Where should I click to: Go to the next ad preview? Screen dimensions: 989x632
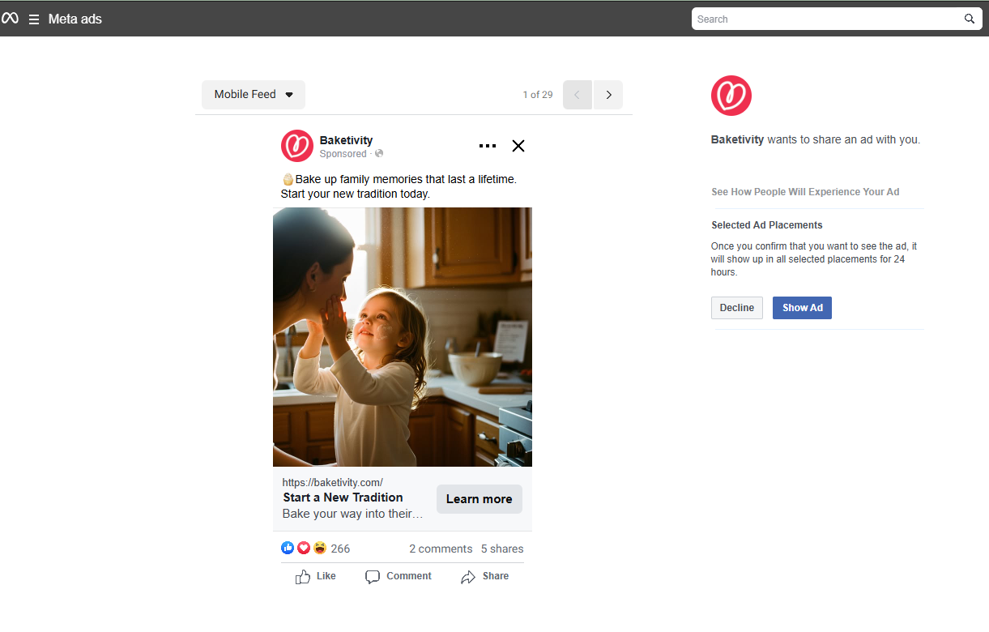[x=608, y=95]
